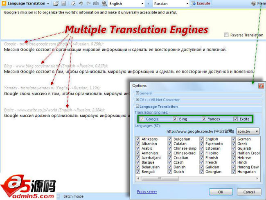
Task: Click the open file folder icon
Action: (x=56, y=3)
